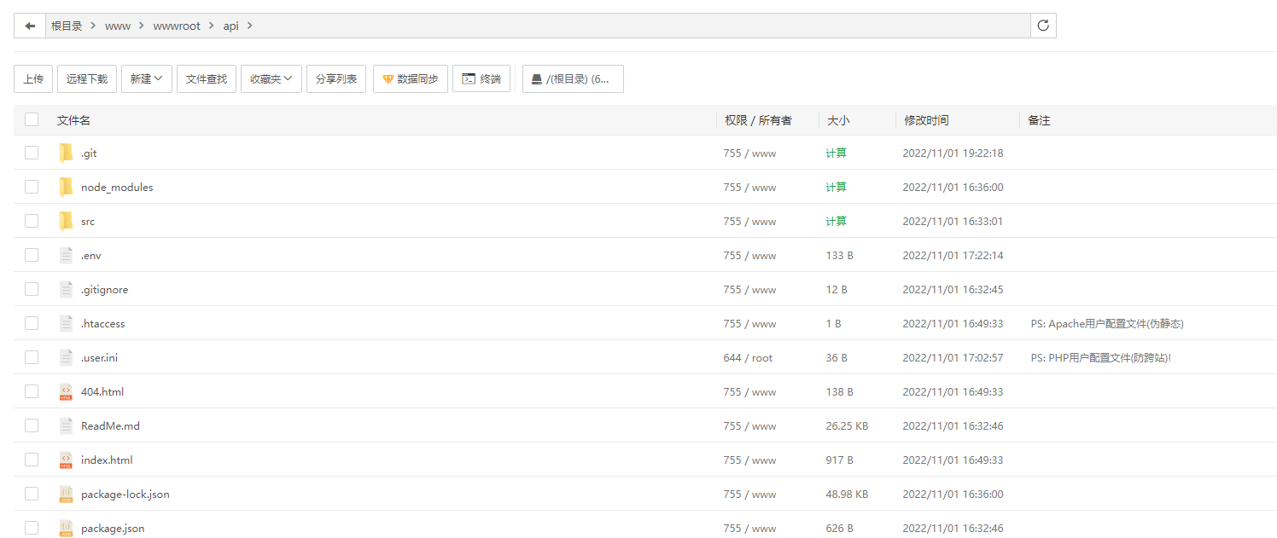This screenshot has width=1277, height=538.
Task: Click the 404.html HTML file icon
Action: [67, 391]
